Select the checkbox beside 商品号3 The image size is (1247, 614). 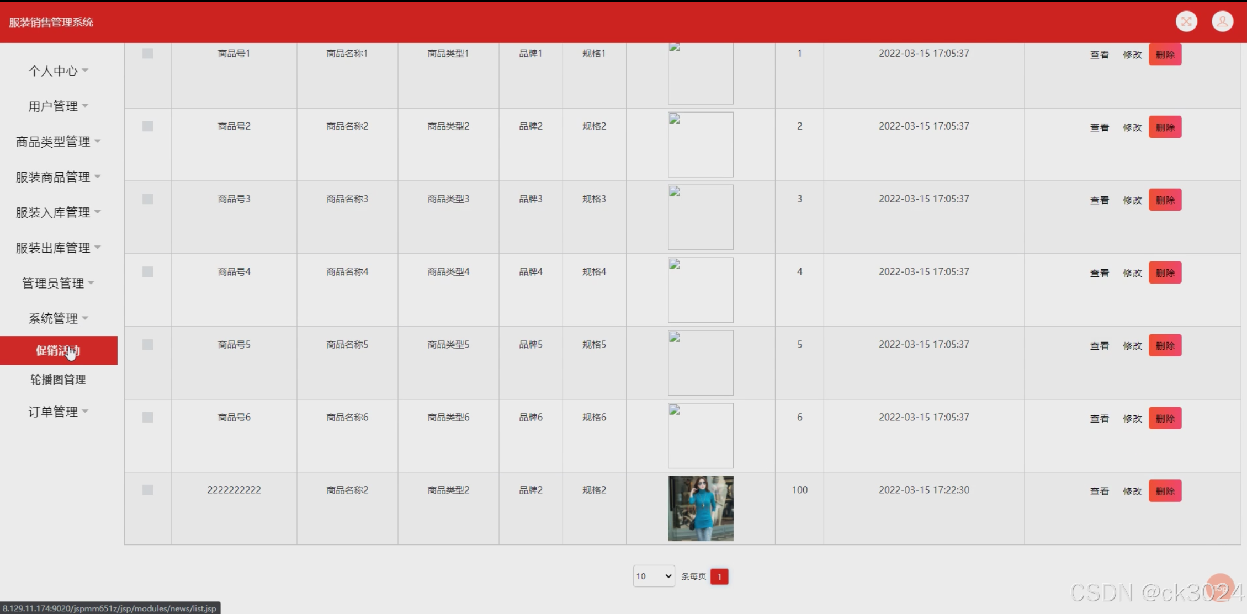pos(147,199)
